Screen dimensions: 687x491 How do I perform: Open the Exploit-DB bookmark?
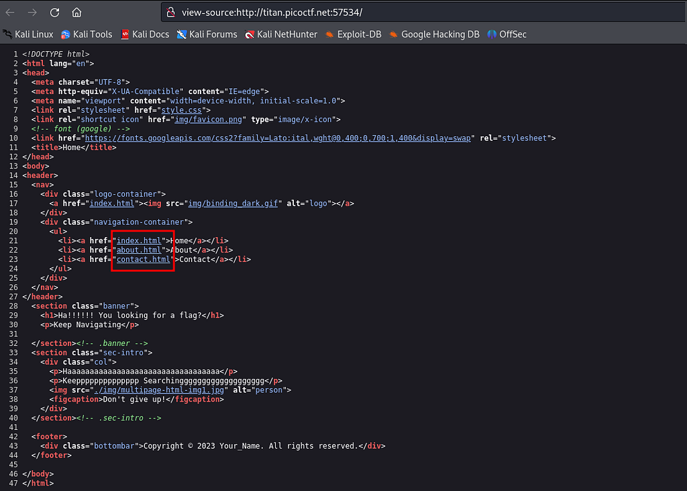pyautogui.click(x=353, y=34)
